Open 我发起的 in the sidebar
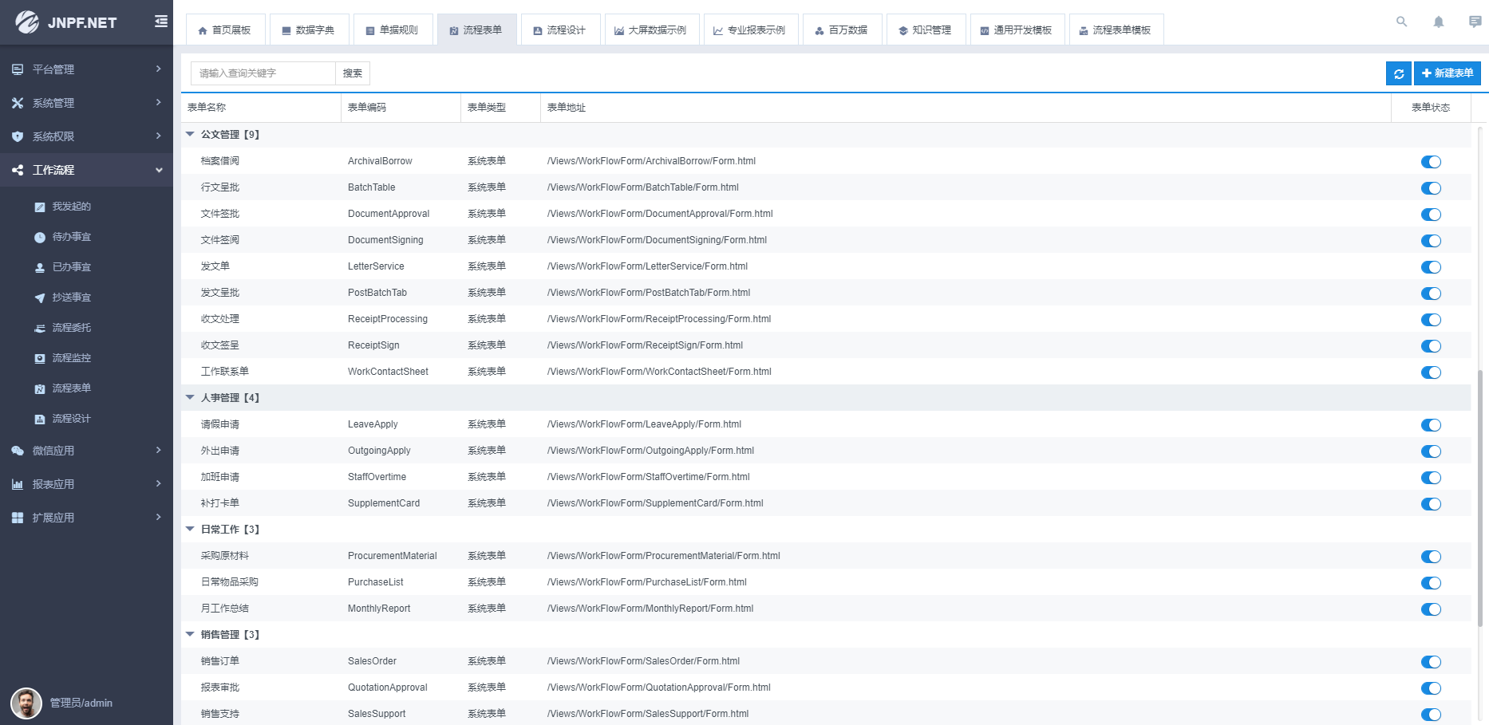The width and height of the screenshot is (1489, 725). [72, 207]
